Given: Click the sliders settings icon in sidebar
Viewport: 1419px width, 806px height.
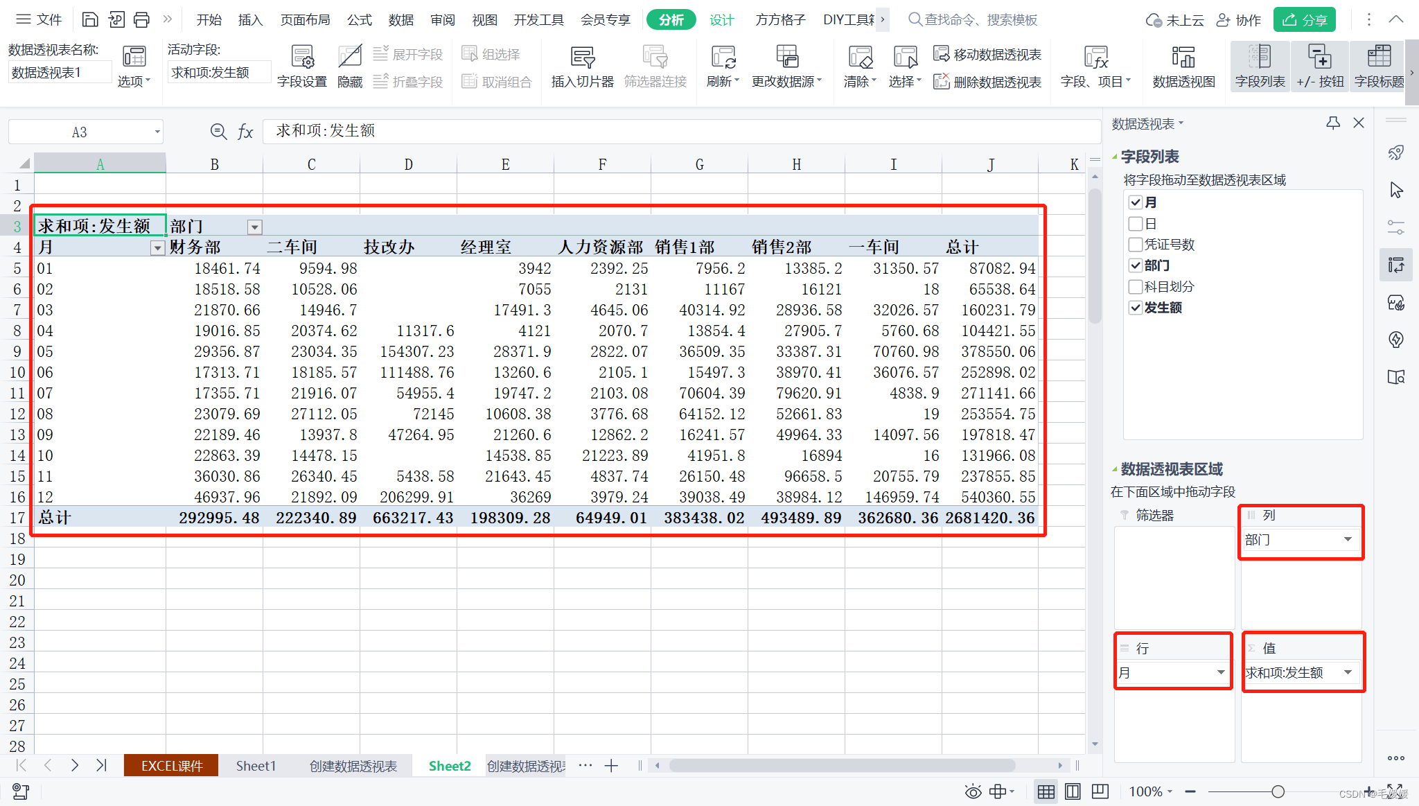Looking at the screenshot, I should (x=1396, y=227).
